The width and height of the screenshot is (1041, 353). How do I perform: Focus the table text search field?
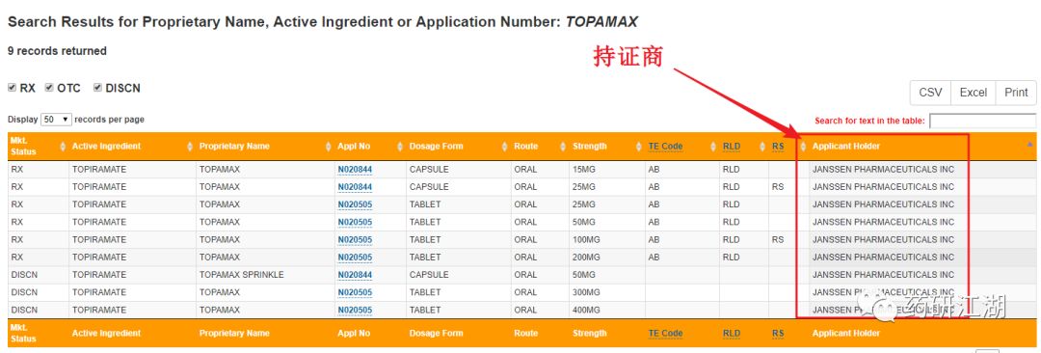point(982,121)
